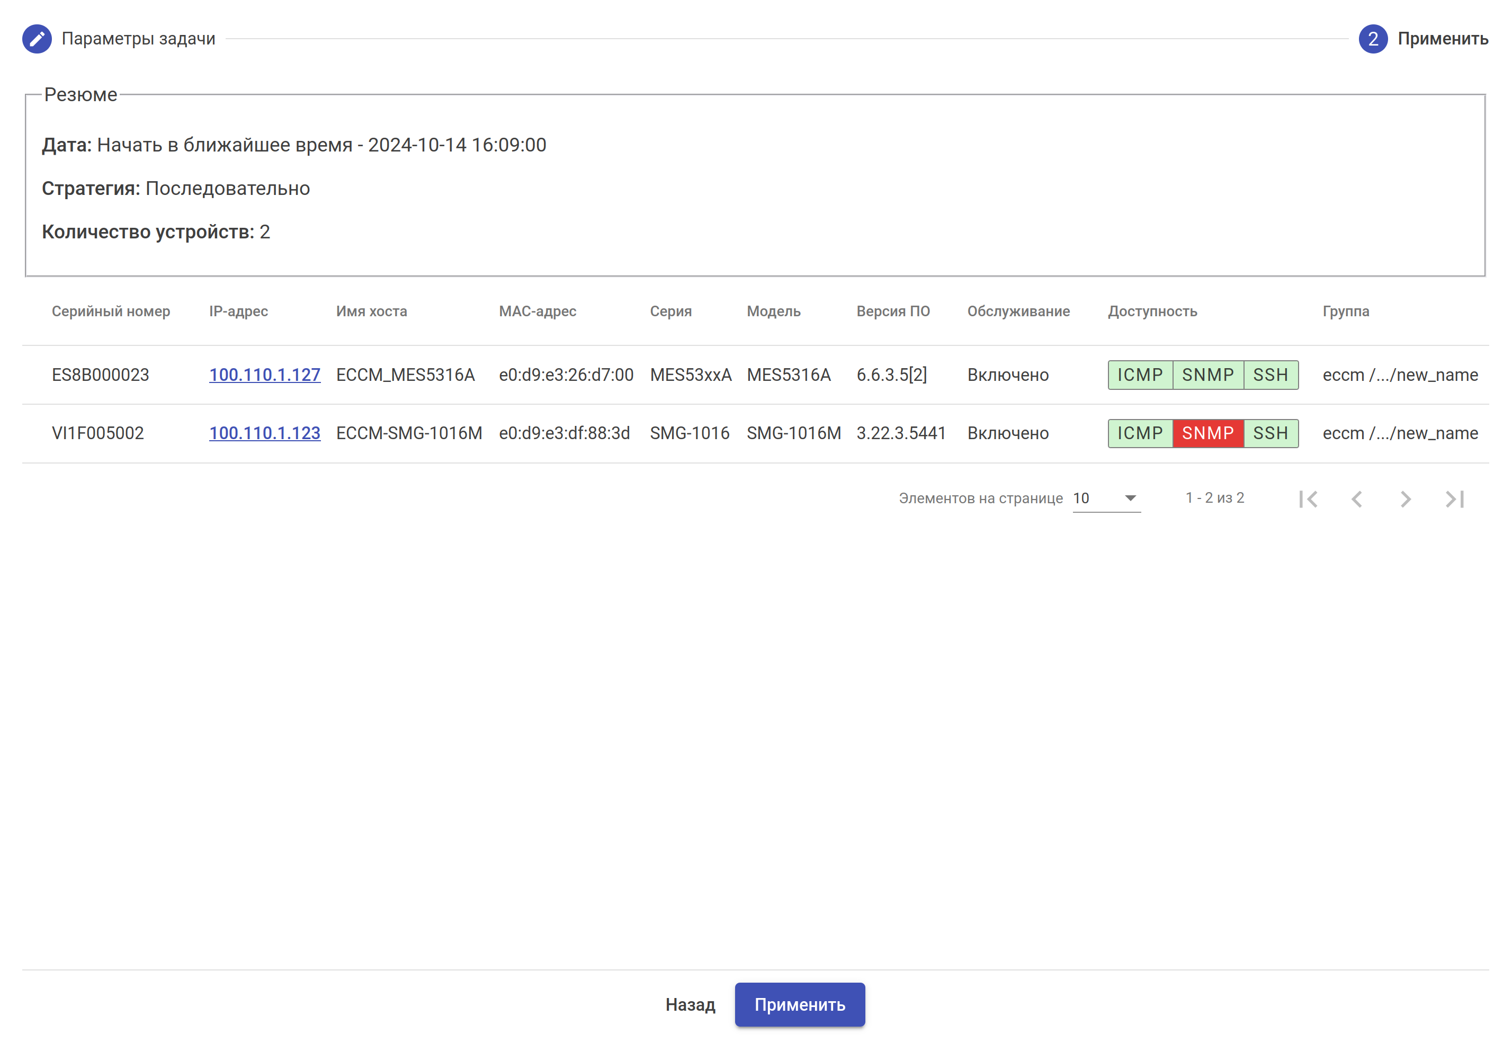Click red SNMP badge for SMG-1016M
Image resolution: width=1512 pixels, height=1060 pixels.
(1207, 433)
